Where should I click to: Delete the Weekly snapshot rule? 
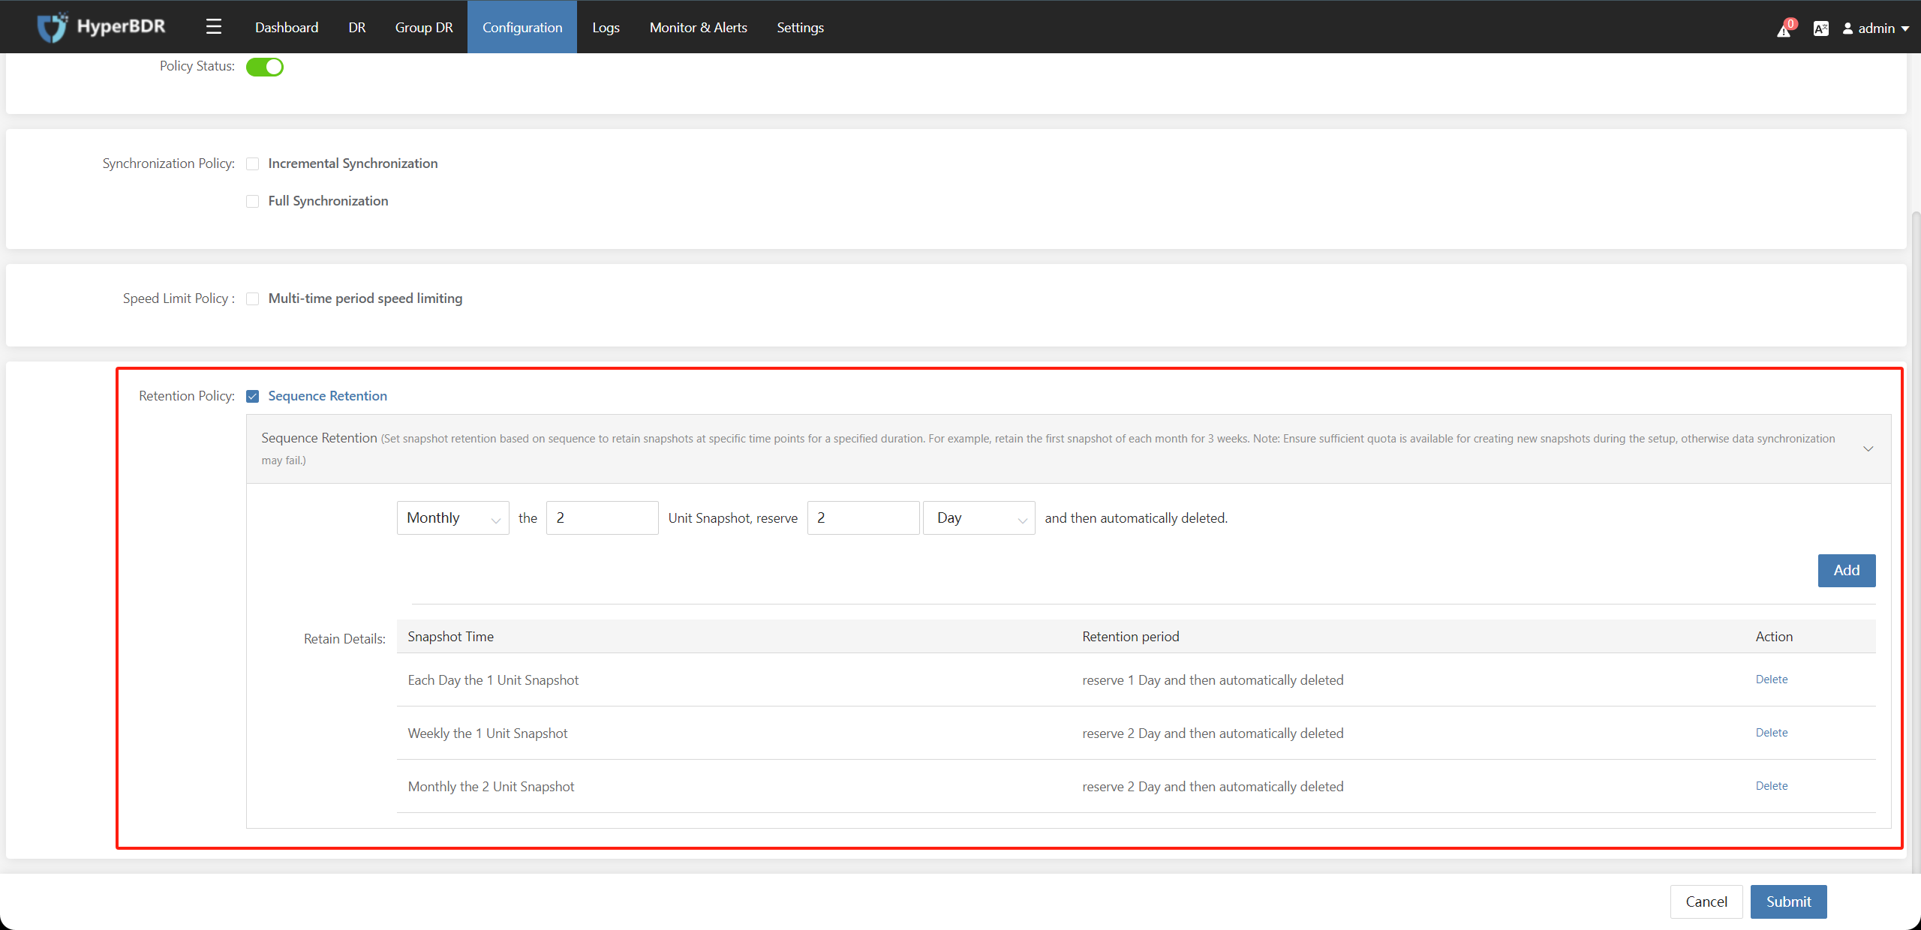pos(1772,733)
